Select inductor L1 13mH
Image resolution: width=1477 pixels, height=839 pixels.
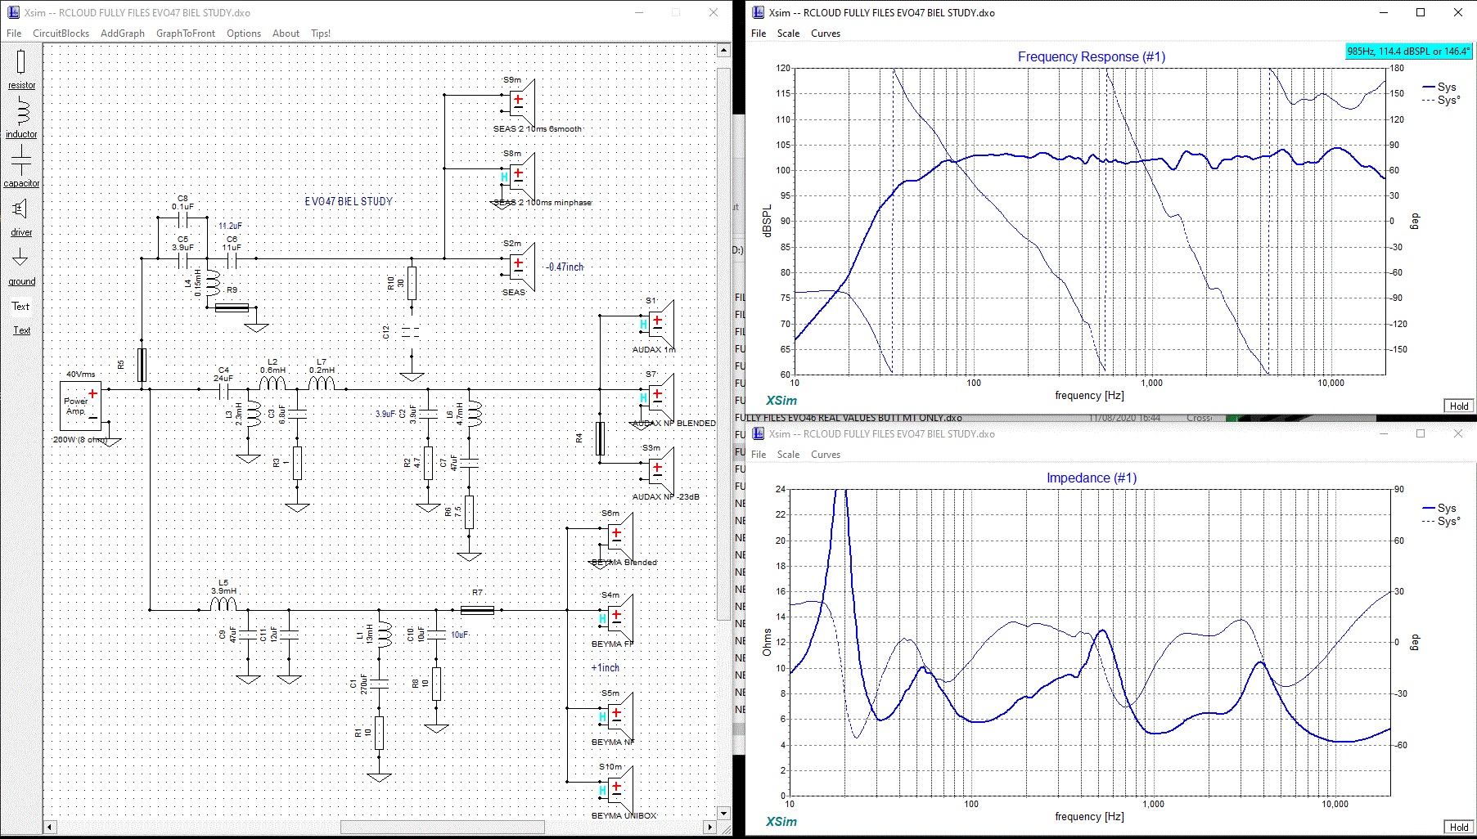coord(383,635)
